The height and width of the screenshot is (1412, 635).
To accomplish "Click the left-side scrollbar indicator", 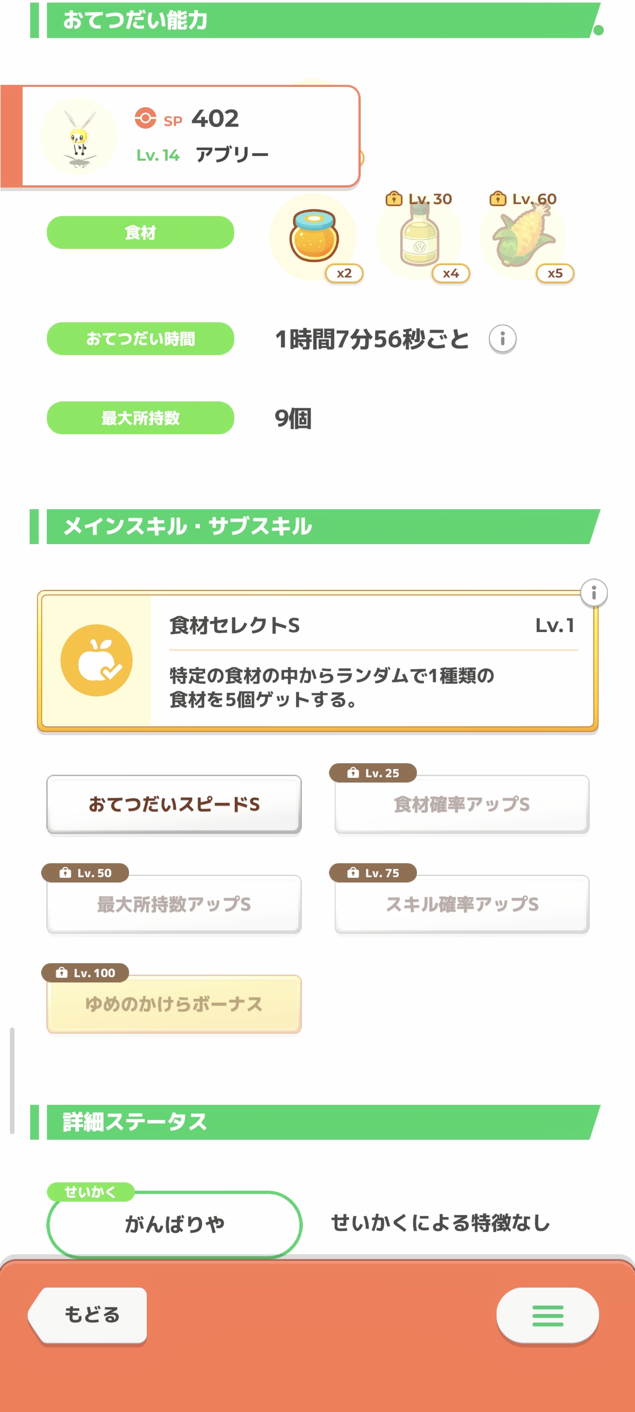I will [x=12, y=1080].
